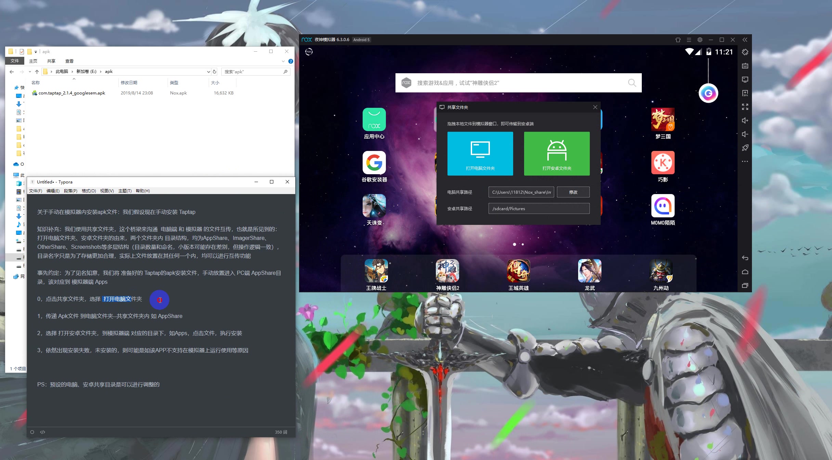This screenshot has width=832, height=460.
Task: Toggle Typora sidebar circle icon
Action: click(x=32, y=432)
